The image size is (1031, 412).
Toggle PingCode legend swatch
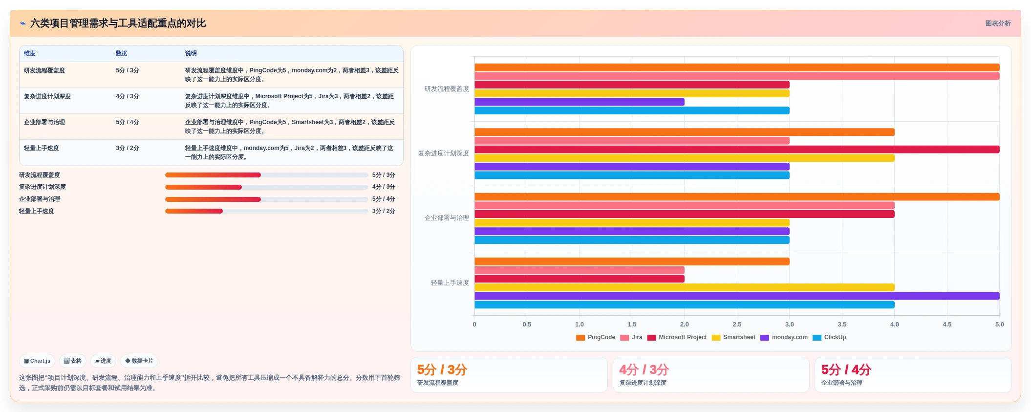pyautogui.click(x=580, y=338)
